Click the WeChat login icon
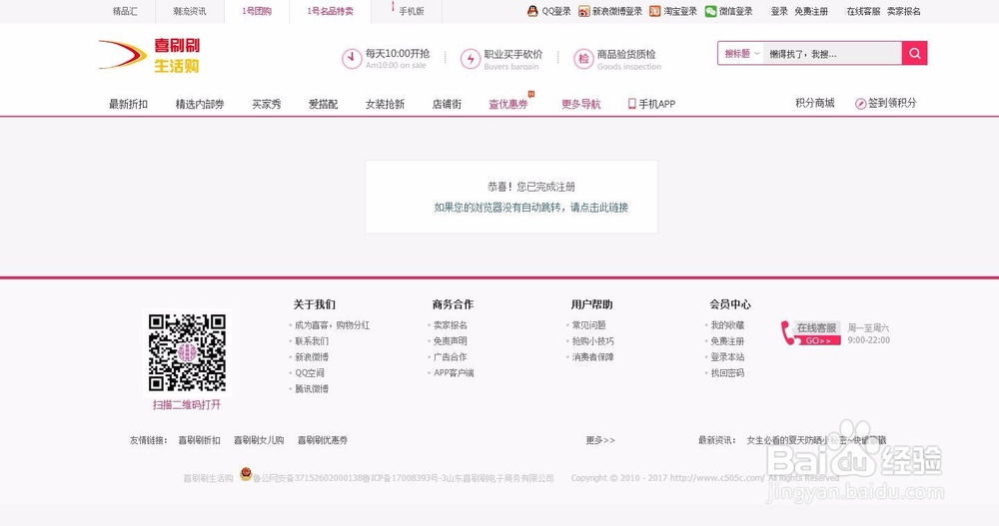999x526 pixels. pyautogui.click(x=710, y=11)
